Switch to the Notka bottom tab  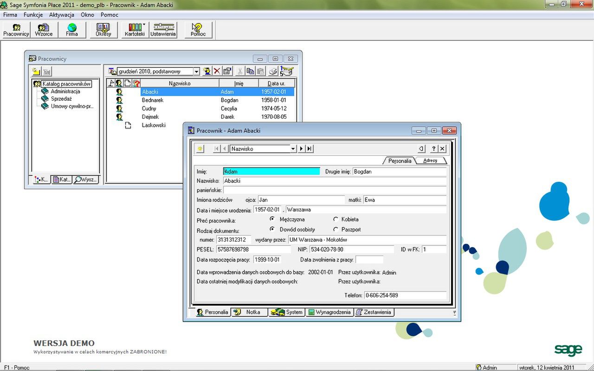tap(249, 312)
